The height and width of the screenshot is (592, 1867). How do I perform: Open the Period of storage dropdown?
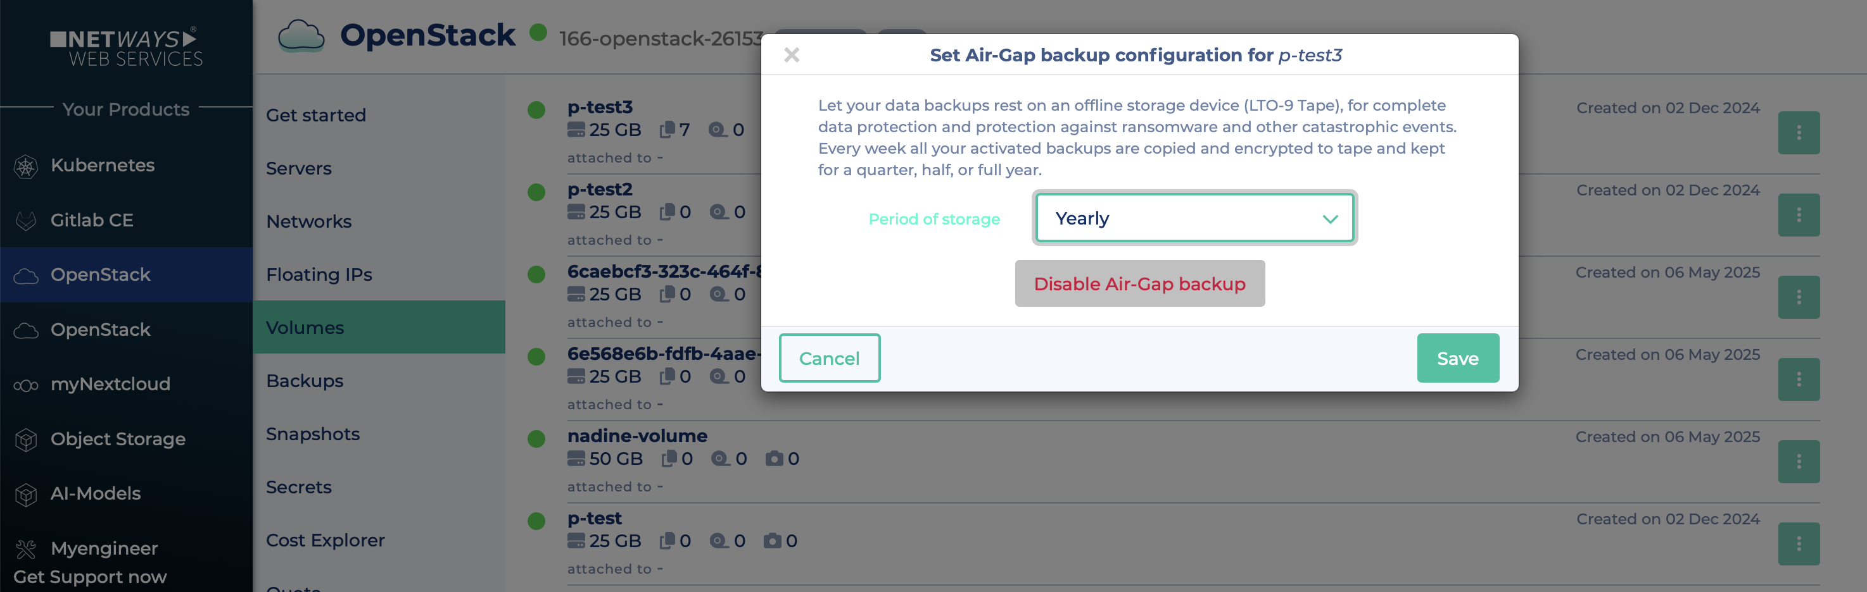[x=1194, y=217]
